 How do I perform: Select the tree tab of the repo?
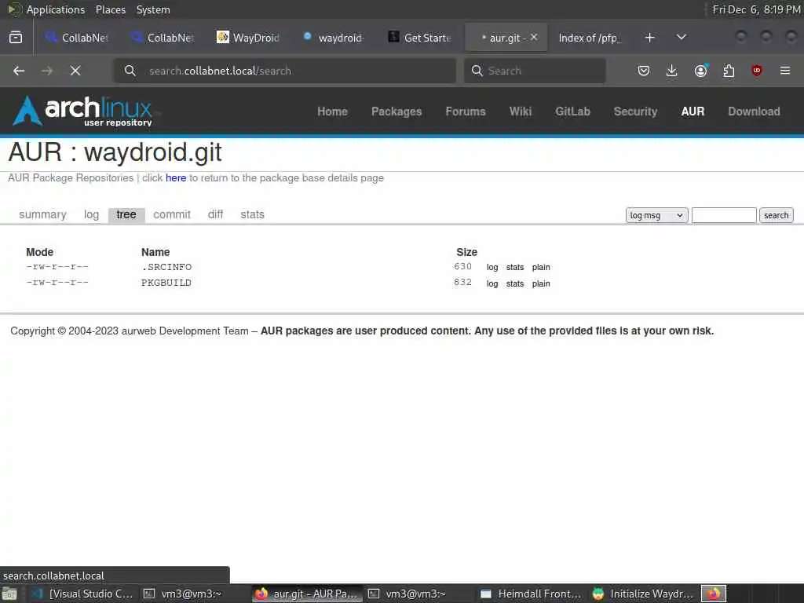126,214
